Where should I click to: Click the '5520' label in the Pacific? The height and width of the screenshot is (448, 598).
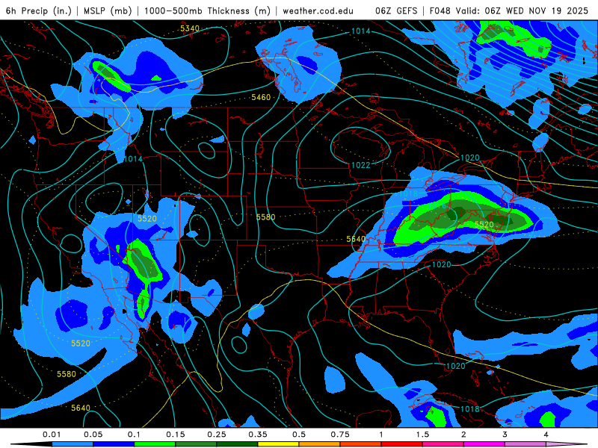coord(81,343)
